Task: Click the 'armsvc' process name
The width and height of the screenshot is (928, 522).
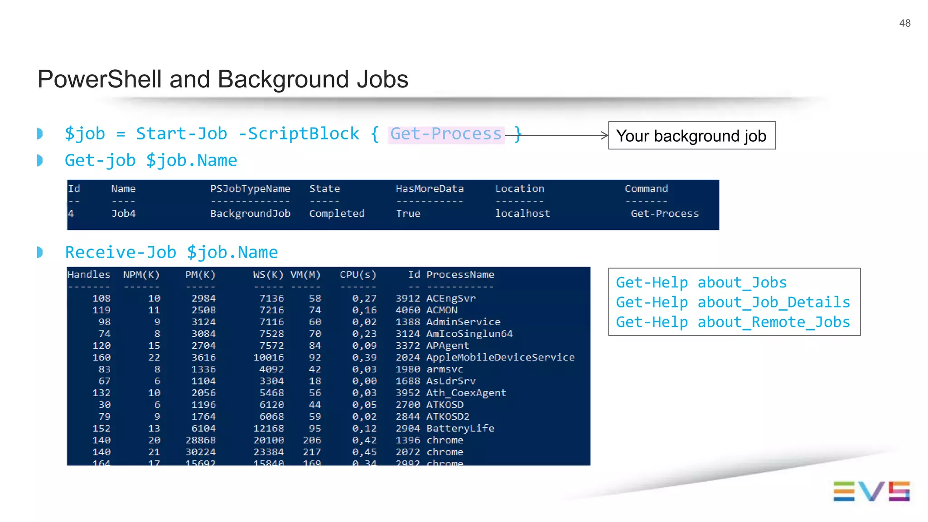Action: pos(445,369)
